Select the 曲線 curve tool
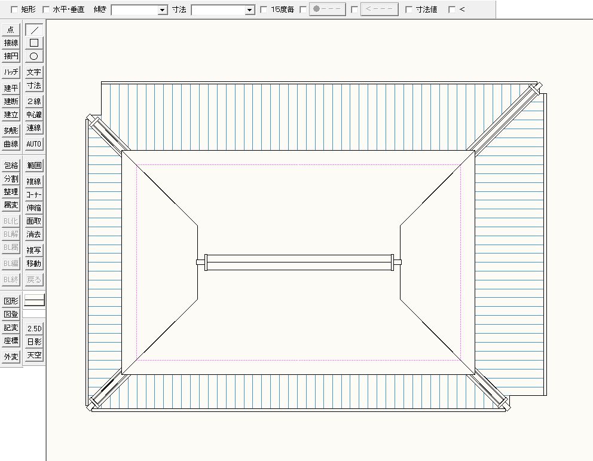The image size is (593, 461). 11,144
